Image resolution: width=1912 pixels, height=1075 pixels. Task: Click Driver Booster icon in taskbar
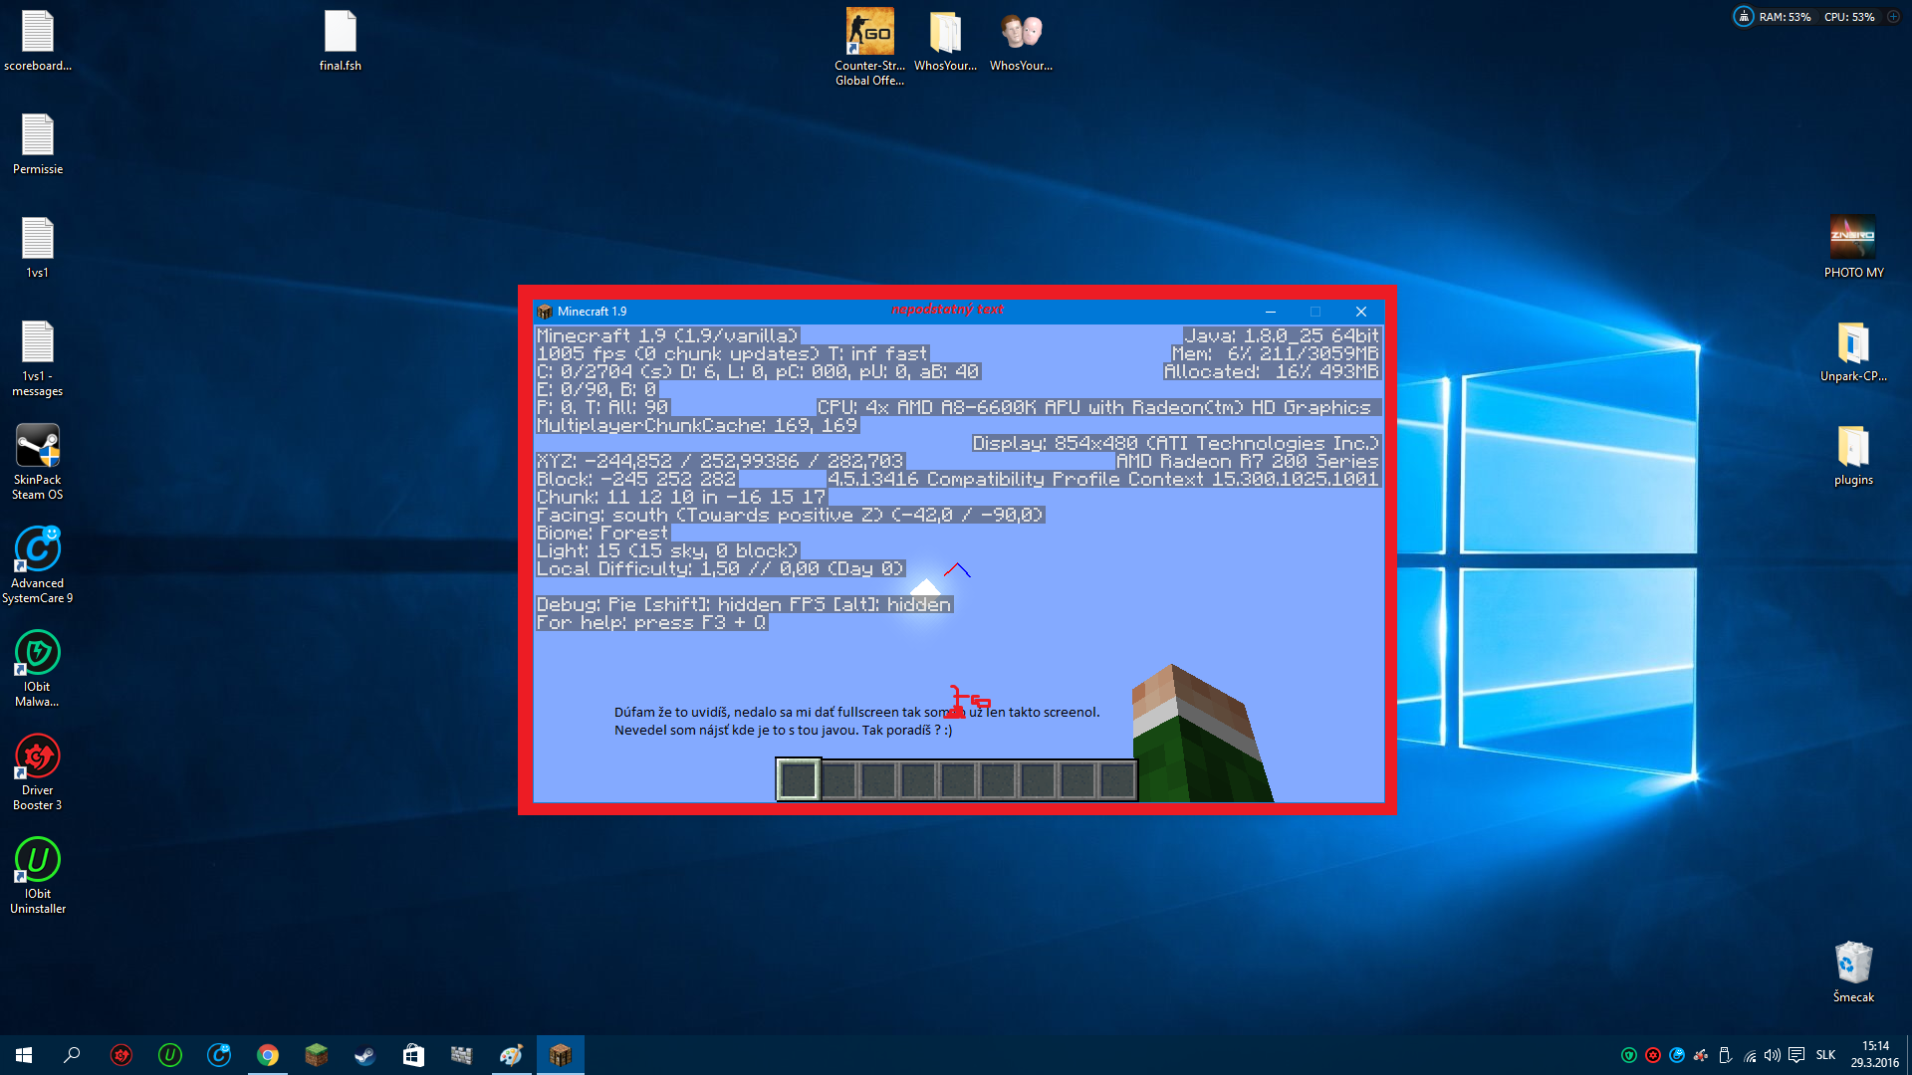pyautogui.click(x=121, y=1055)
